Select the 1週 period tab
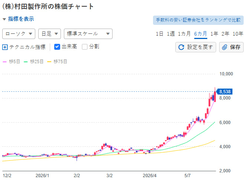Image resolution: width=247 pixels, height=182 pixels. click(170, 34)
